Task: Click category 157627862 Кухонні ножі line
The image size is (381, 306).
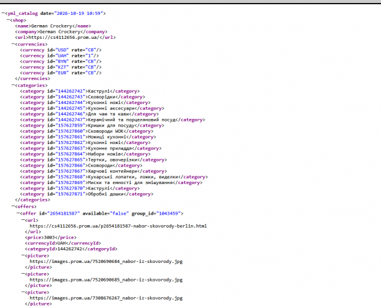Action: coord(86,143)
